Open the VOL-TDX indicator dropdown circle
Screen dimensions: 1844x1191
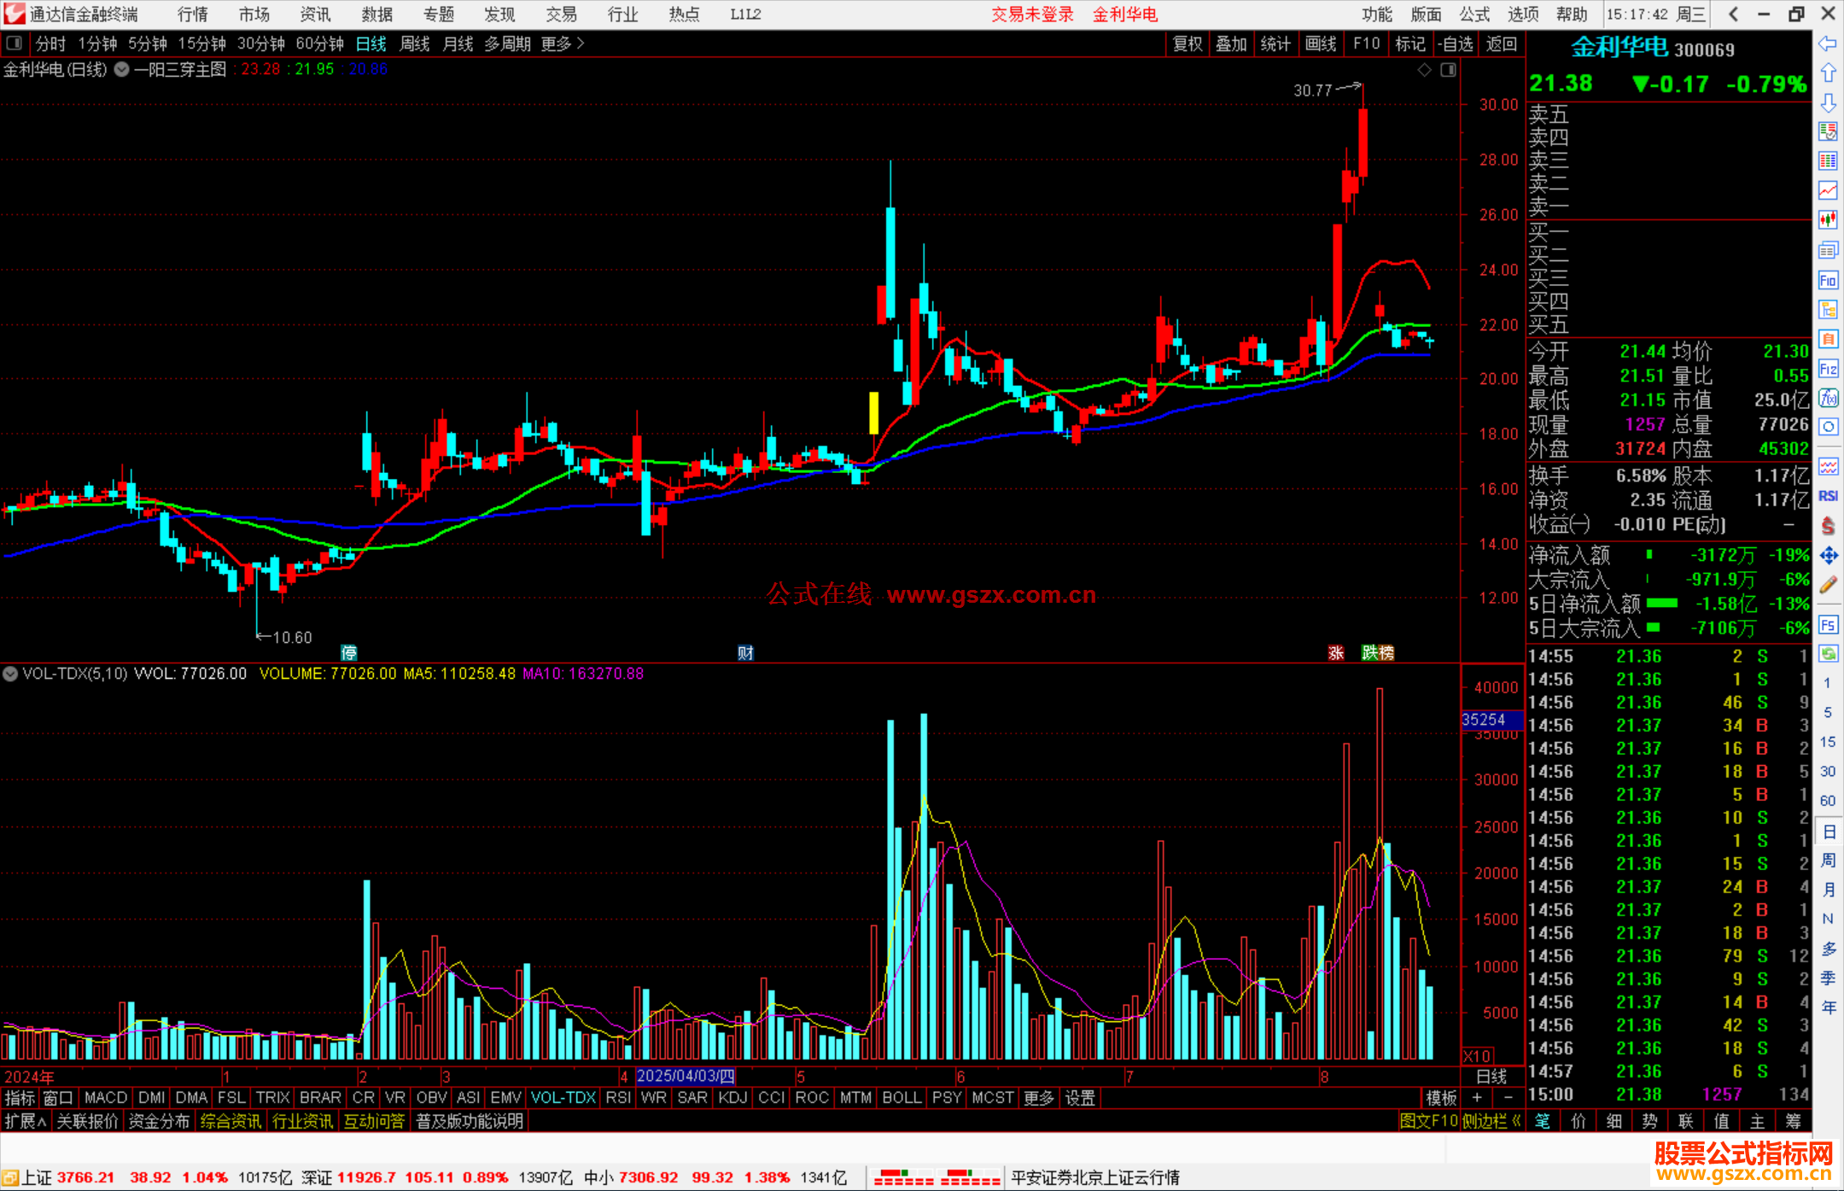[10, 674]
